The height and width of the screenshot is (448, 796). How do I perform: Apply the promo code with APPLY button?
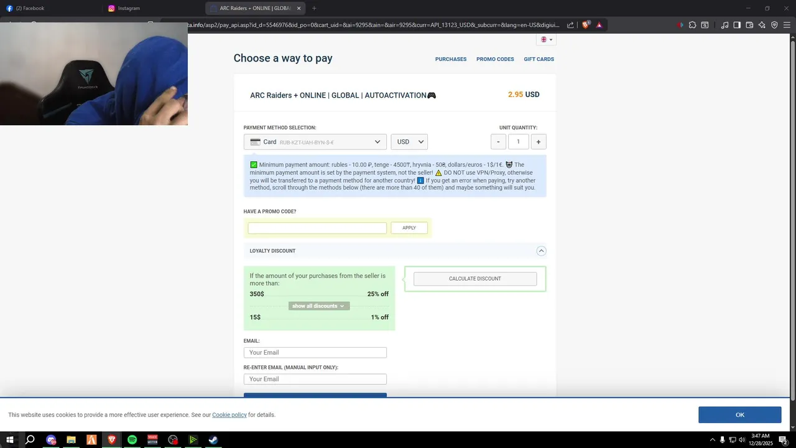[x=409, y=228]
